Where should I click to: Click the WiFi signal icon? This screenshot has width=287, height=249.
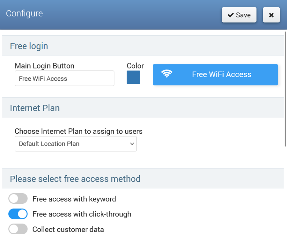click(x=166, y=74)
